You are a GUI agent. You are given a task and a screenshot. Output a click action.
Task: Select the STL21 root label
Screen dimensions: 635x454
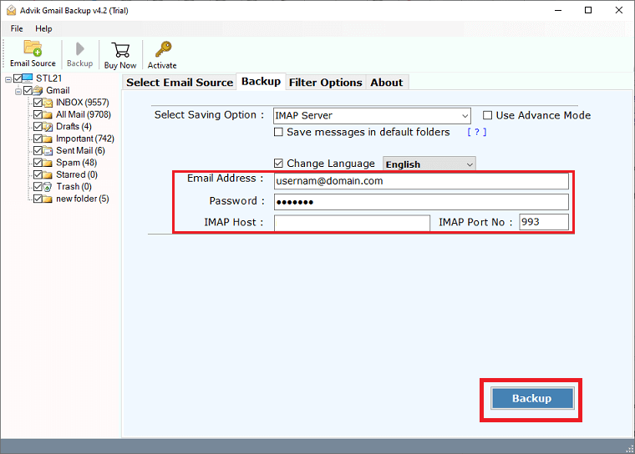point(49,78)
